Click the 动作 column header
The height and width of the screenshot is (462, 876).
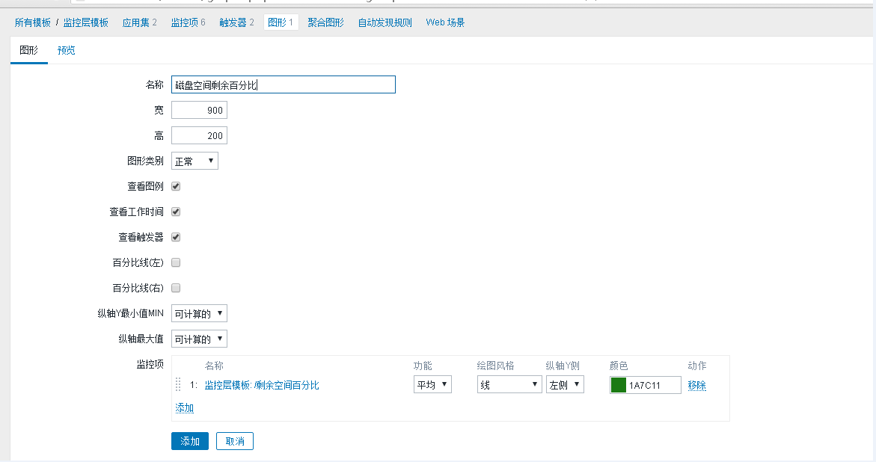point(696,366)
